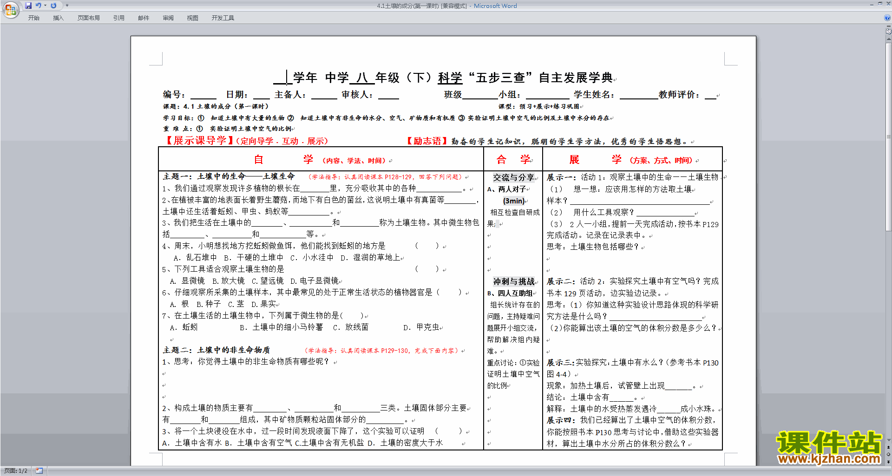Viewport: 892px width, 476px height.
Task: Click the text 展示四： in the right column
Action: click(x=562, y=420)
